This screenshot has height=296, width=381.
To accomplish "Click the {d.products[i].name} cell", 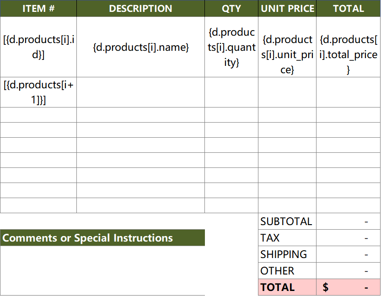I will point(140,47).
